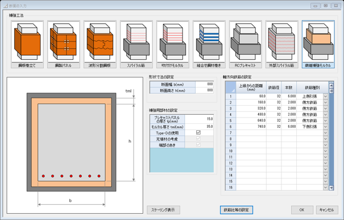Choose the 鋼製パネル method icon

pyautogui.click(x=64, y=44)
